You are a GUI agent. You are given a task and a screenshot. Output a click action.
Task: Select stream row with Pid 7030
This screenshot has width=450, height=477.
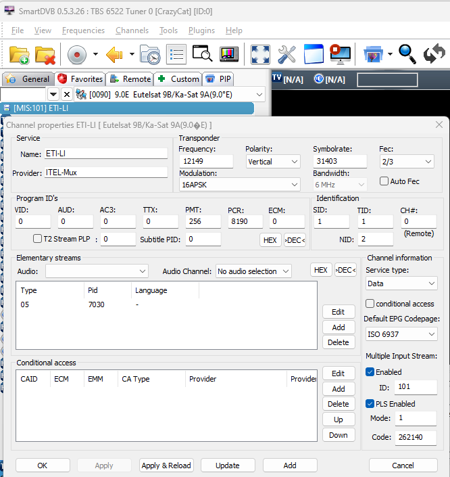(166, 304)
